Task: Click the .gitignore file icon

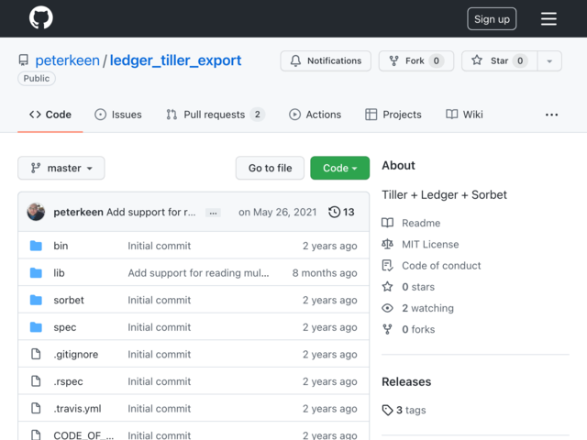Action: coord(36,354)
